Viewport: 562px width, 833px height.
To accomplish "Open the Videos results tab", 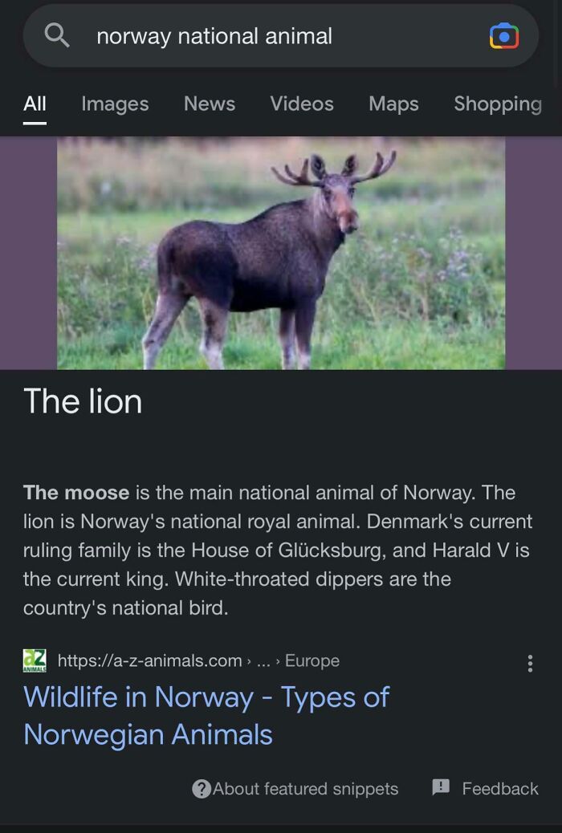I will [x=301, y=104].
